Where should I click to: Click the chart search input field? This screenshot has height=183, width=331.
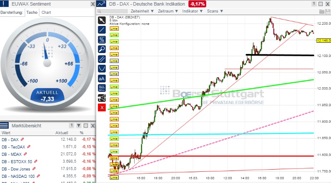tap(112, 11)
